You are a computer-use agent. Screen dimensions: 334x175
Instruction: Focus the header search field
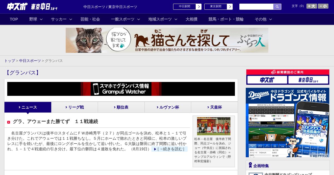pyautogui.click(x=256, y=7)
